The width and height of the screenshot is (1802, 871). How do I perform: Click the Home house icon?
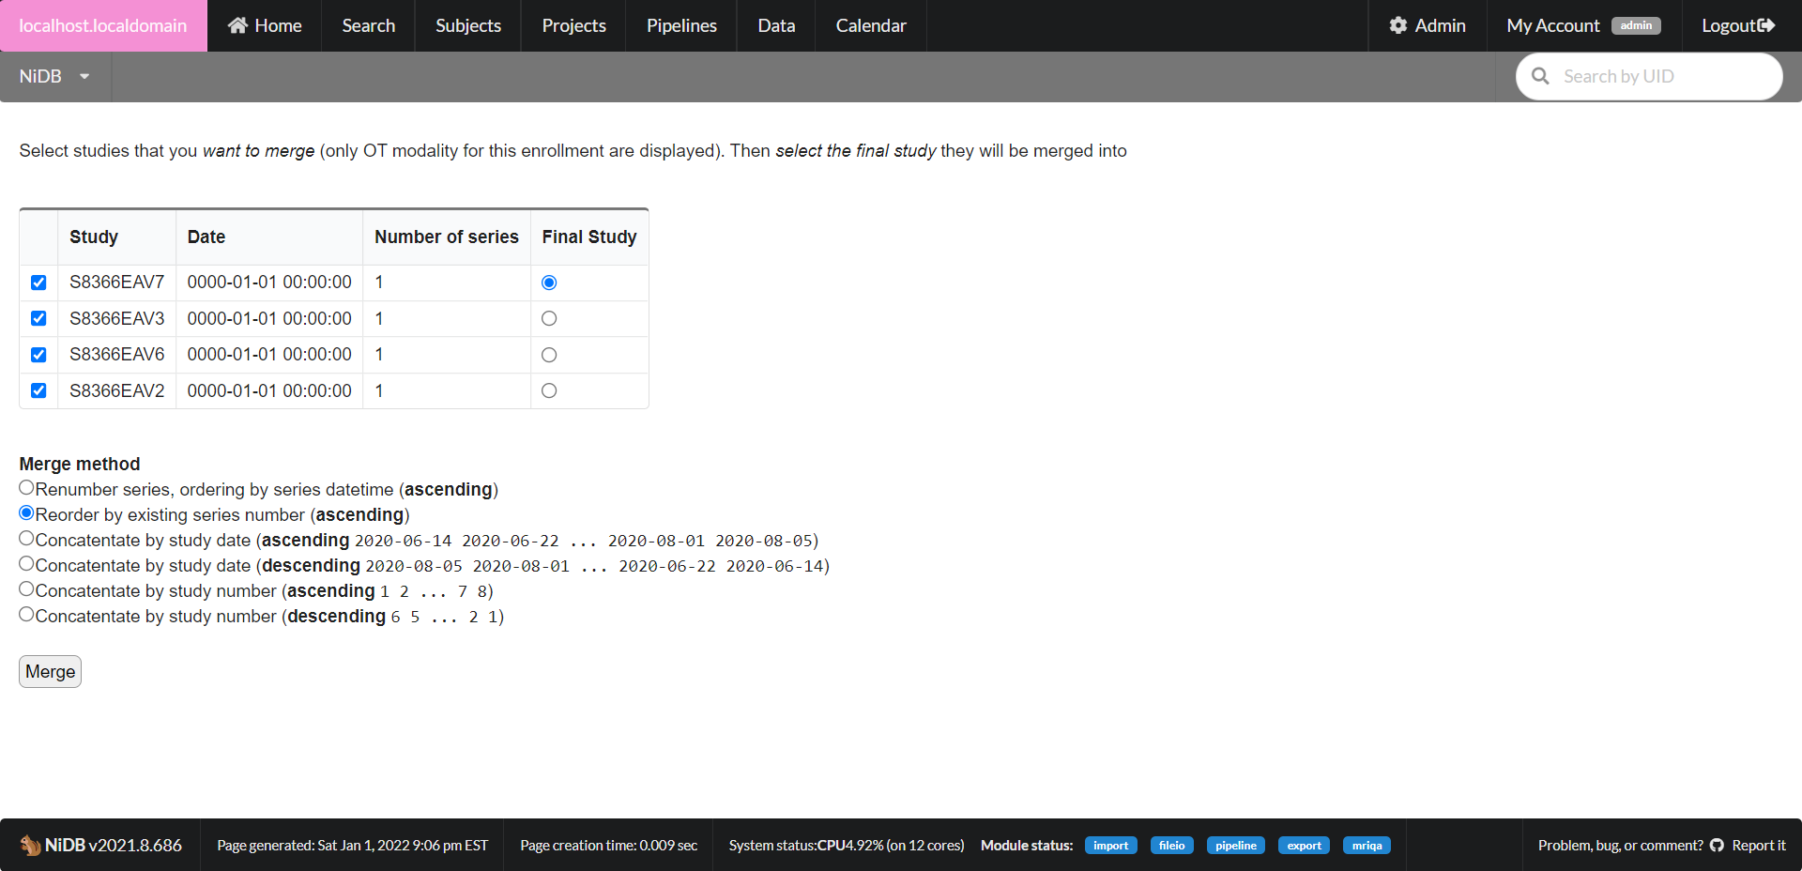click(x=234, y=25)
